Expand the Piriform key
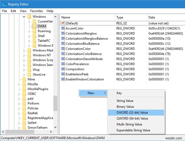 pyautogui.click(x=19, y=104)
